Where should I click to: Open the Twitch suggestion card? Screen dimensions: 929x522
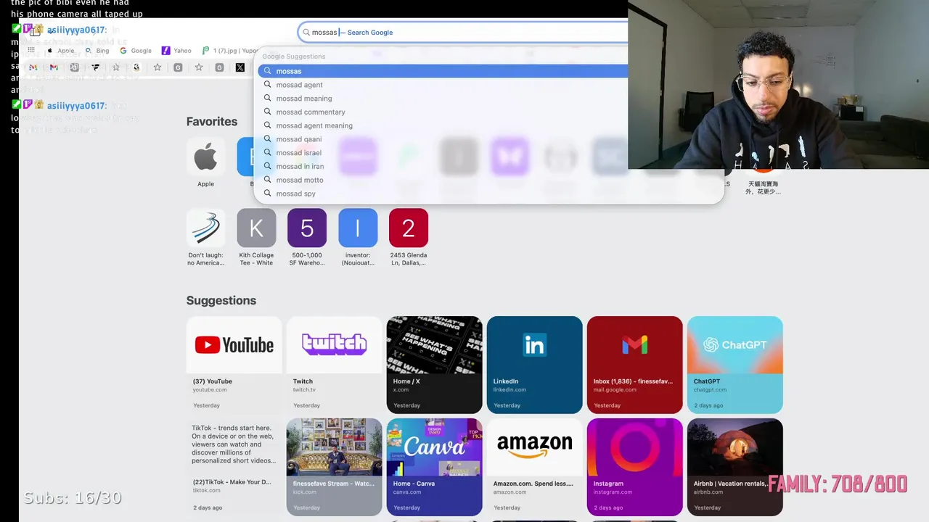click(x=335, y=365)
